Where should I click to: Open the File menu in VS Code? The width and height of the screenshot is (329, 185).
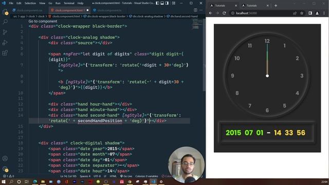(x=11, y=3)
